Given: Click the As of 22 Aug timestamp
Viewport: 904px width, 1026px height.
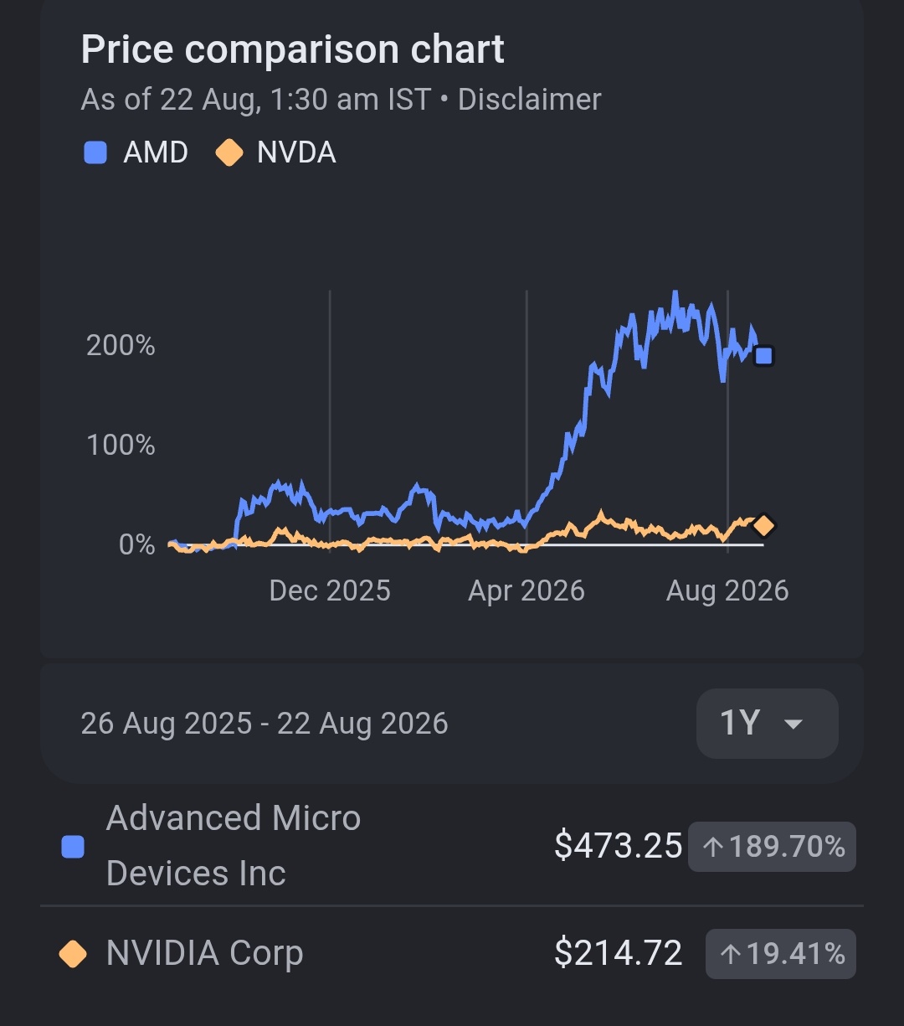Looking at the screenshot, I should [x=255, y=100].
